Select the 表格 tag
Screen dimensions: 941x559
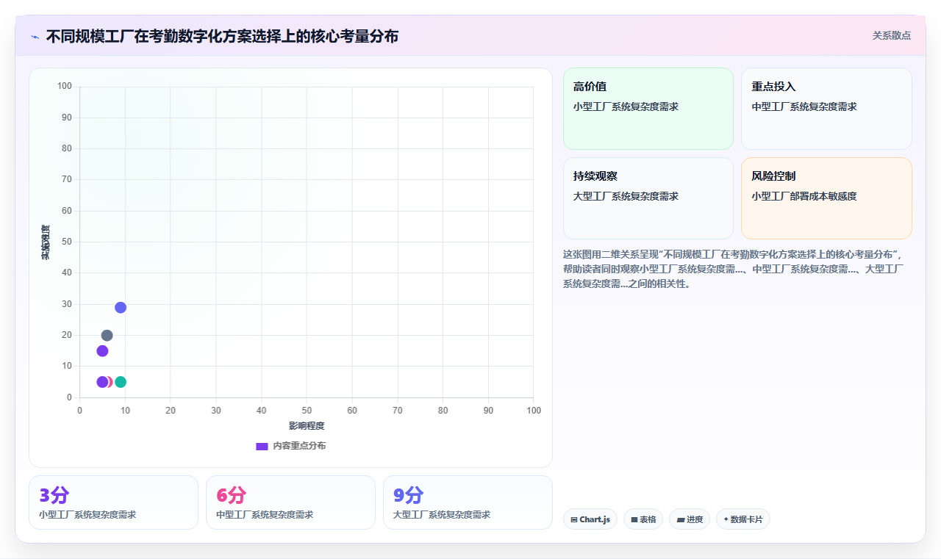point(643,519)
